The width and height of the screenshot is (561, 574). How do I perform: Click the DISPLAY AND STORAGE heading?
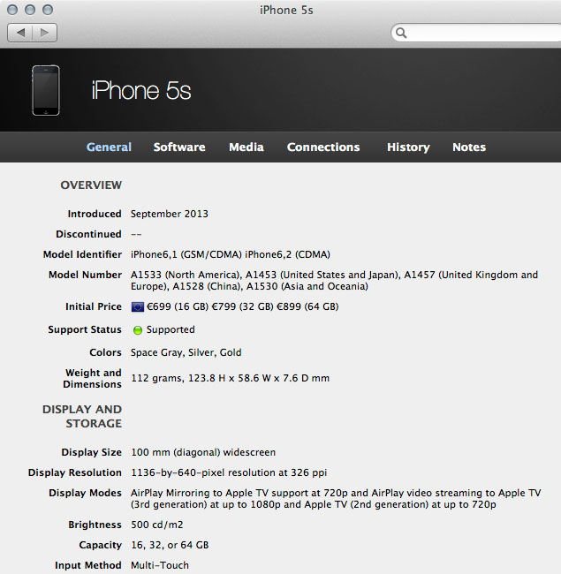point(82,416)
